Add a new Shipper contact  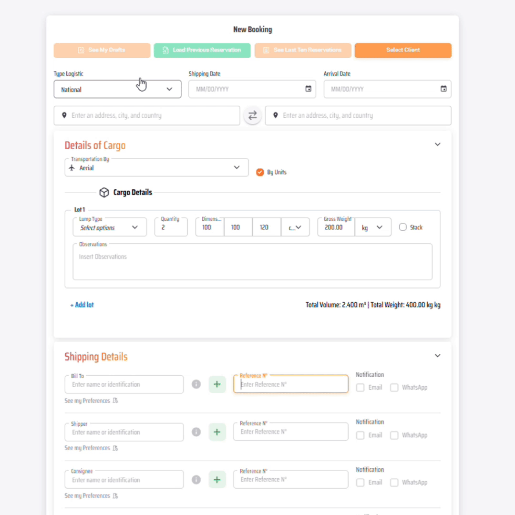(217, 432)
